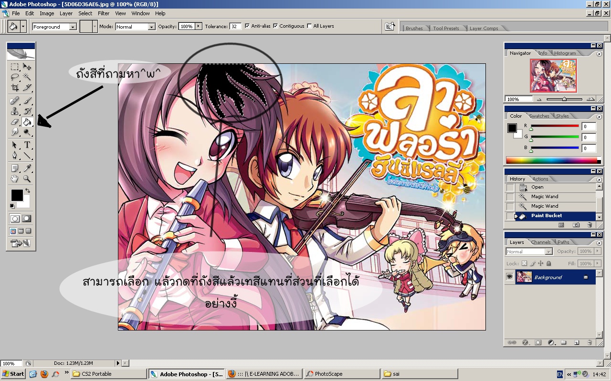This screenshot has width=611, height=381.
Task: Select the Line tool
Action: click(x=27, y=155)
